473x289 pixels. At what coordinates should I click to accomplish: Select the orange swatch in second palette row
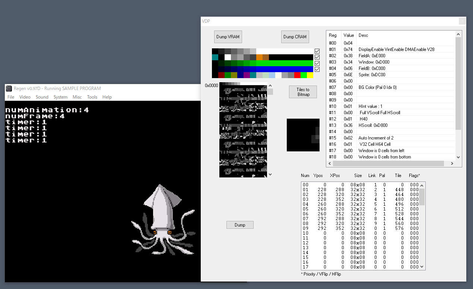point(259,57)
